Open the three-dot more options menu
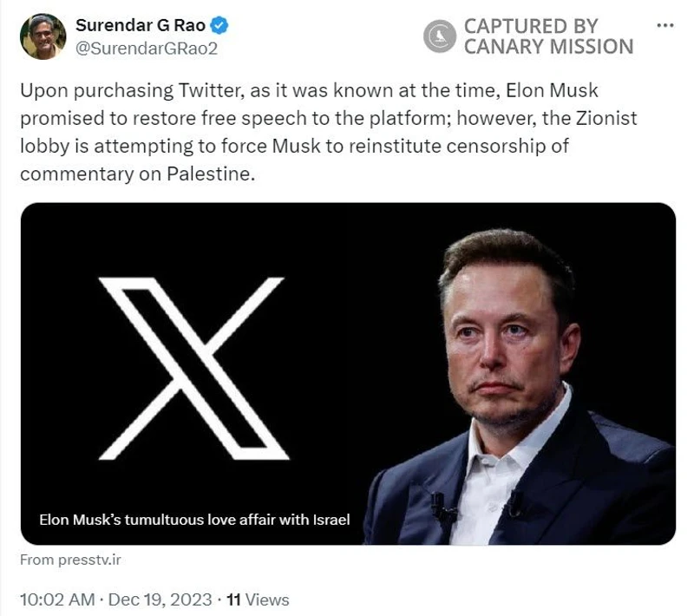The width and height of the screenshot is (694, 616). pos(665,25)
